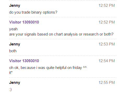The width and height of the screenshot is (134, 105).
Task: Click the 12:52 PM timestamp next to Visitor
Action: [107, 22]
